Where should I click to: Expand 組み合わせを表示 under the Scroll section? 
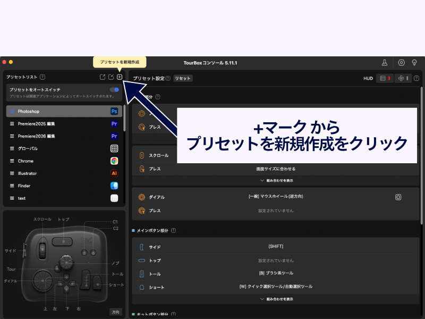276,180
